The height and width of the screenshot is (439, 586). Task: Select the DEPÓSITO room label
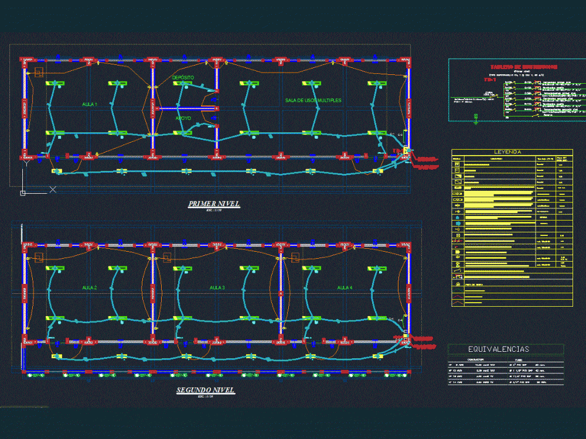(183, 77)
